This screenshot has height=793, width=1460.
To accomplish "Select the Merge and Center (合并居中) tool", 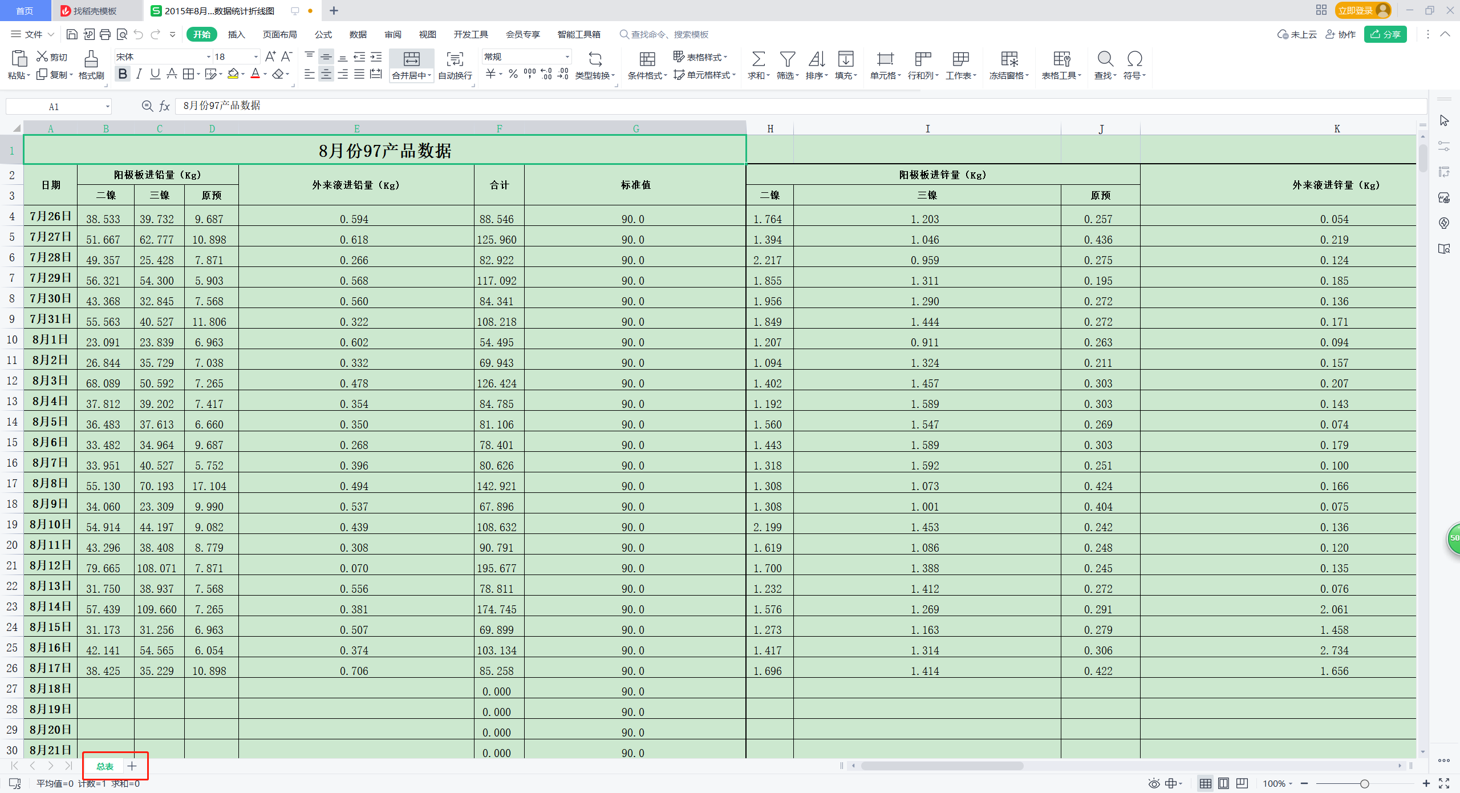I will click(x=411, y=64).
